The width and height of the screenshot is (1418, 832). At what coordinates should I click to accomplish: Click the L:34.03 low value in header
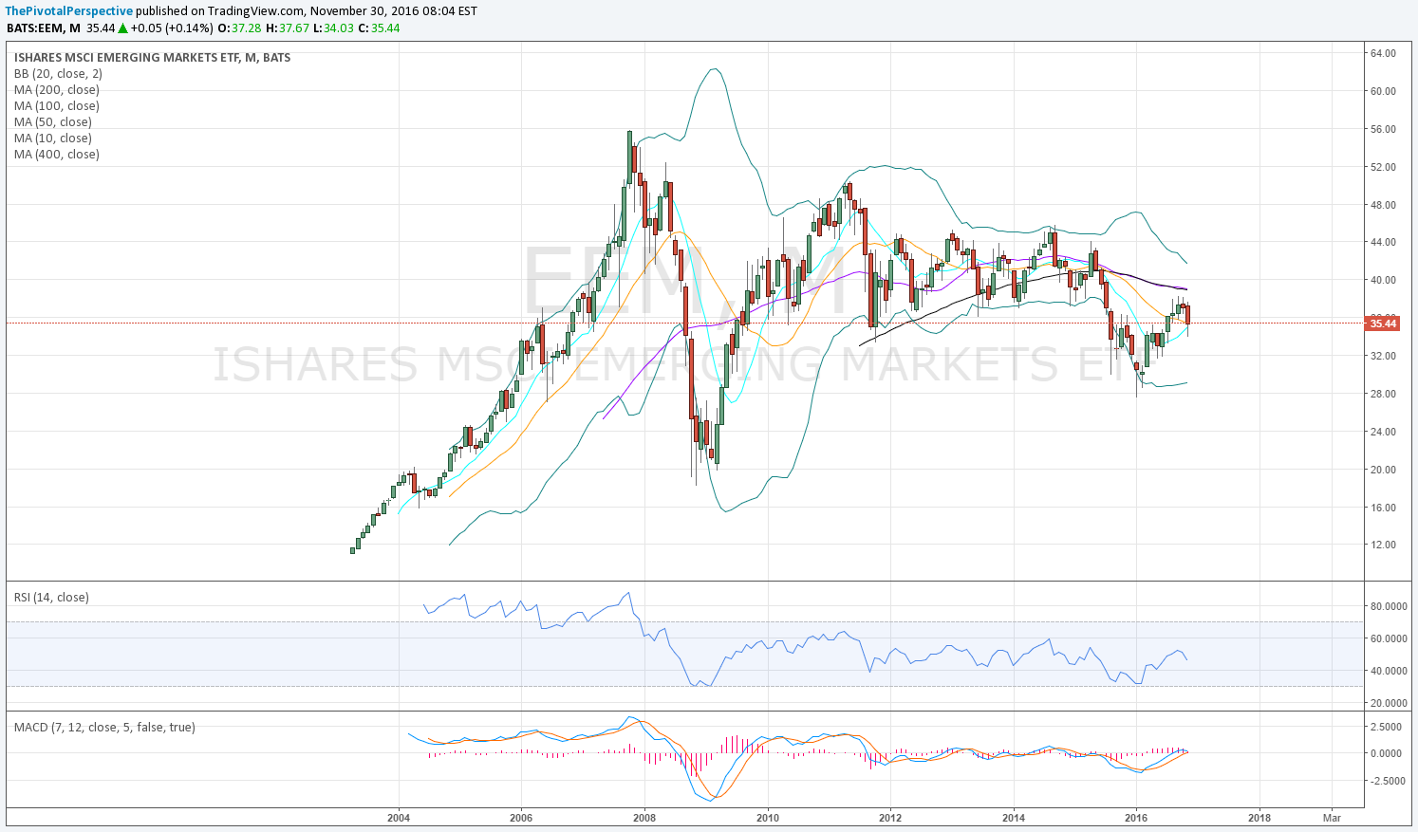(x=333, y=28)
